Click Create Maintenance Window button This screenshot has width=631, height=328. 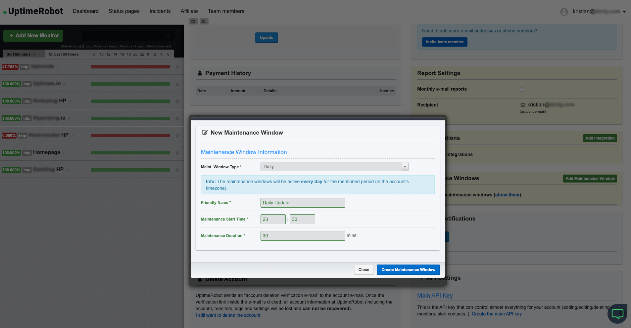tap(408, 270)
